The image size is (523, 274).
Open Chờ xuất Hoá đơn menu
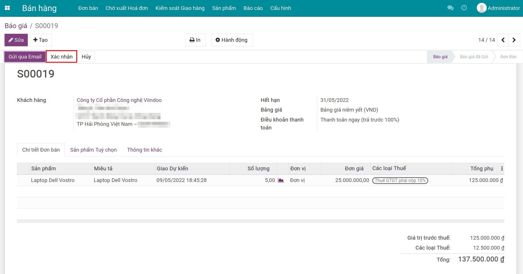[x=127, y=8]
